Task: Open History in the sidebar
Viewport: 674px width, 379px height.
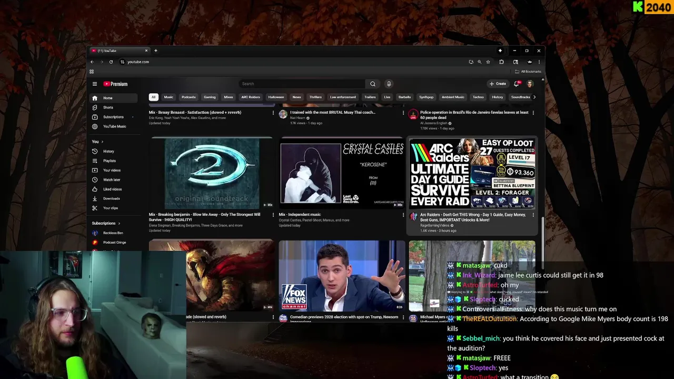Action: pyautogui.click(x=114, y=151)
